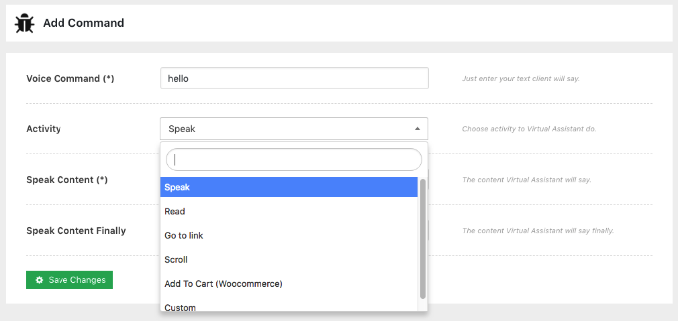Select the highlighted Speak option
Viewport: 678px width, 321px height.
[289, 188]
